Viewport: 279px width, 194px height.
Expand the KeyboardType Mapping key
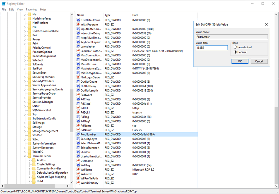click(30, 177)
